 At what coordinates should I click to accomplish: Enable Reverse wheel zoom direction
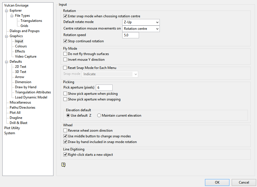click(x=65, y=131)
